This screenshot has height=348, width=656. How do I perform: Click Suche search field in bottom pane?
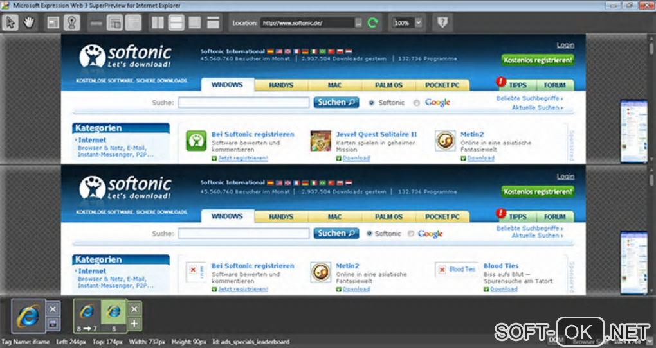[244, 234]
